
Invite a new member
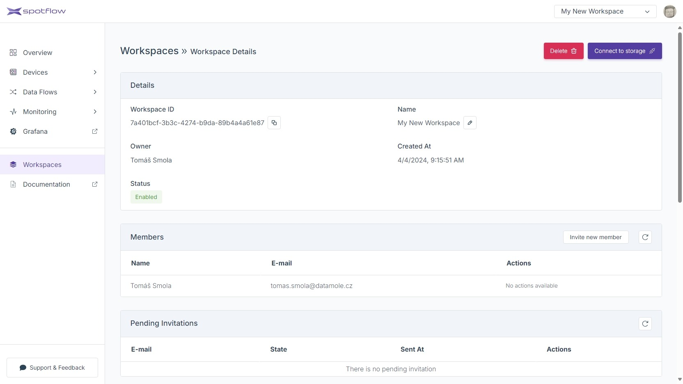click(x=596, y=237)
